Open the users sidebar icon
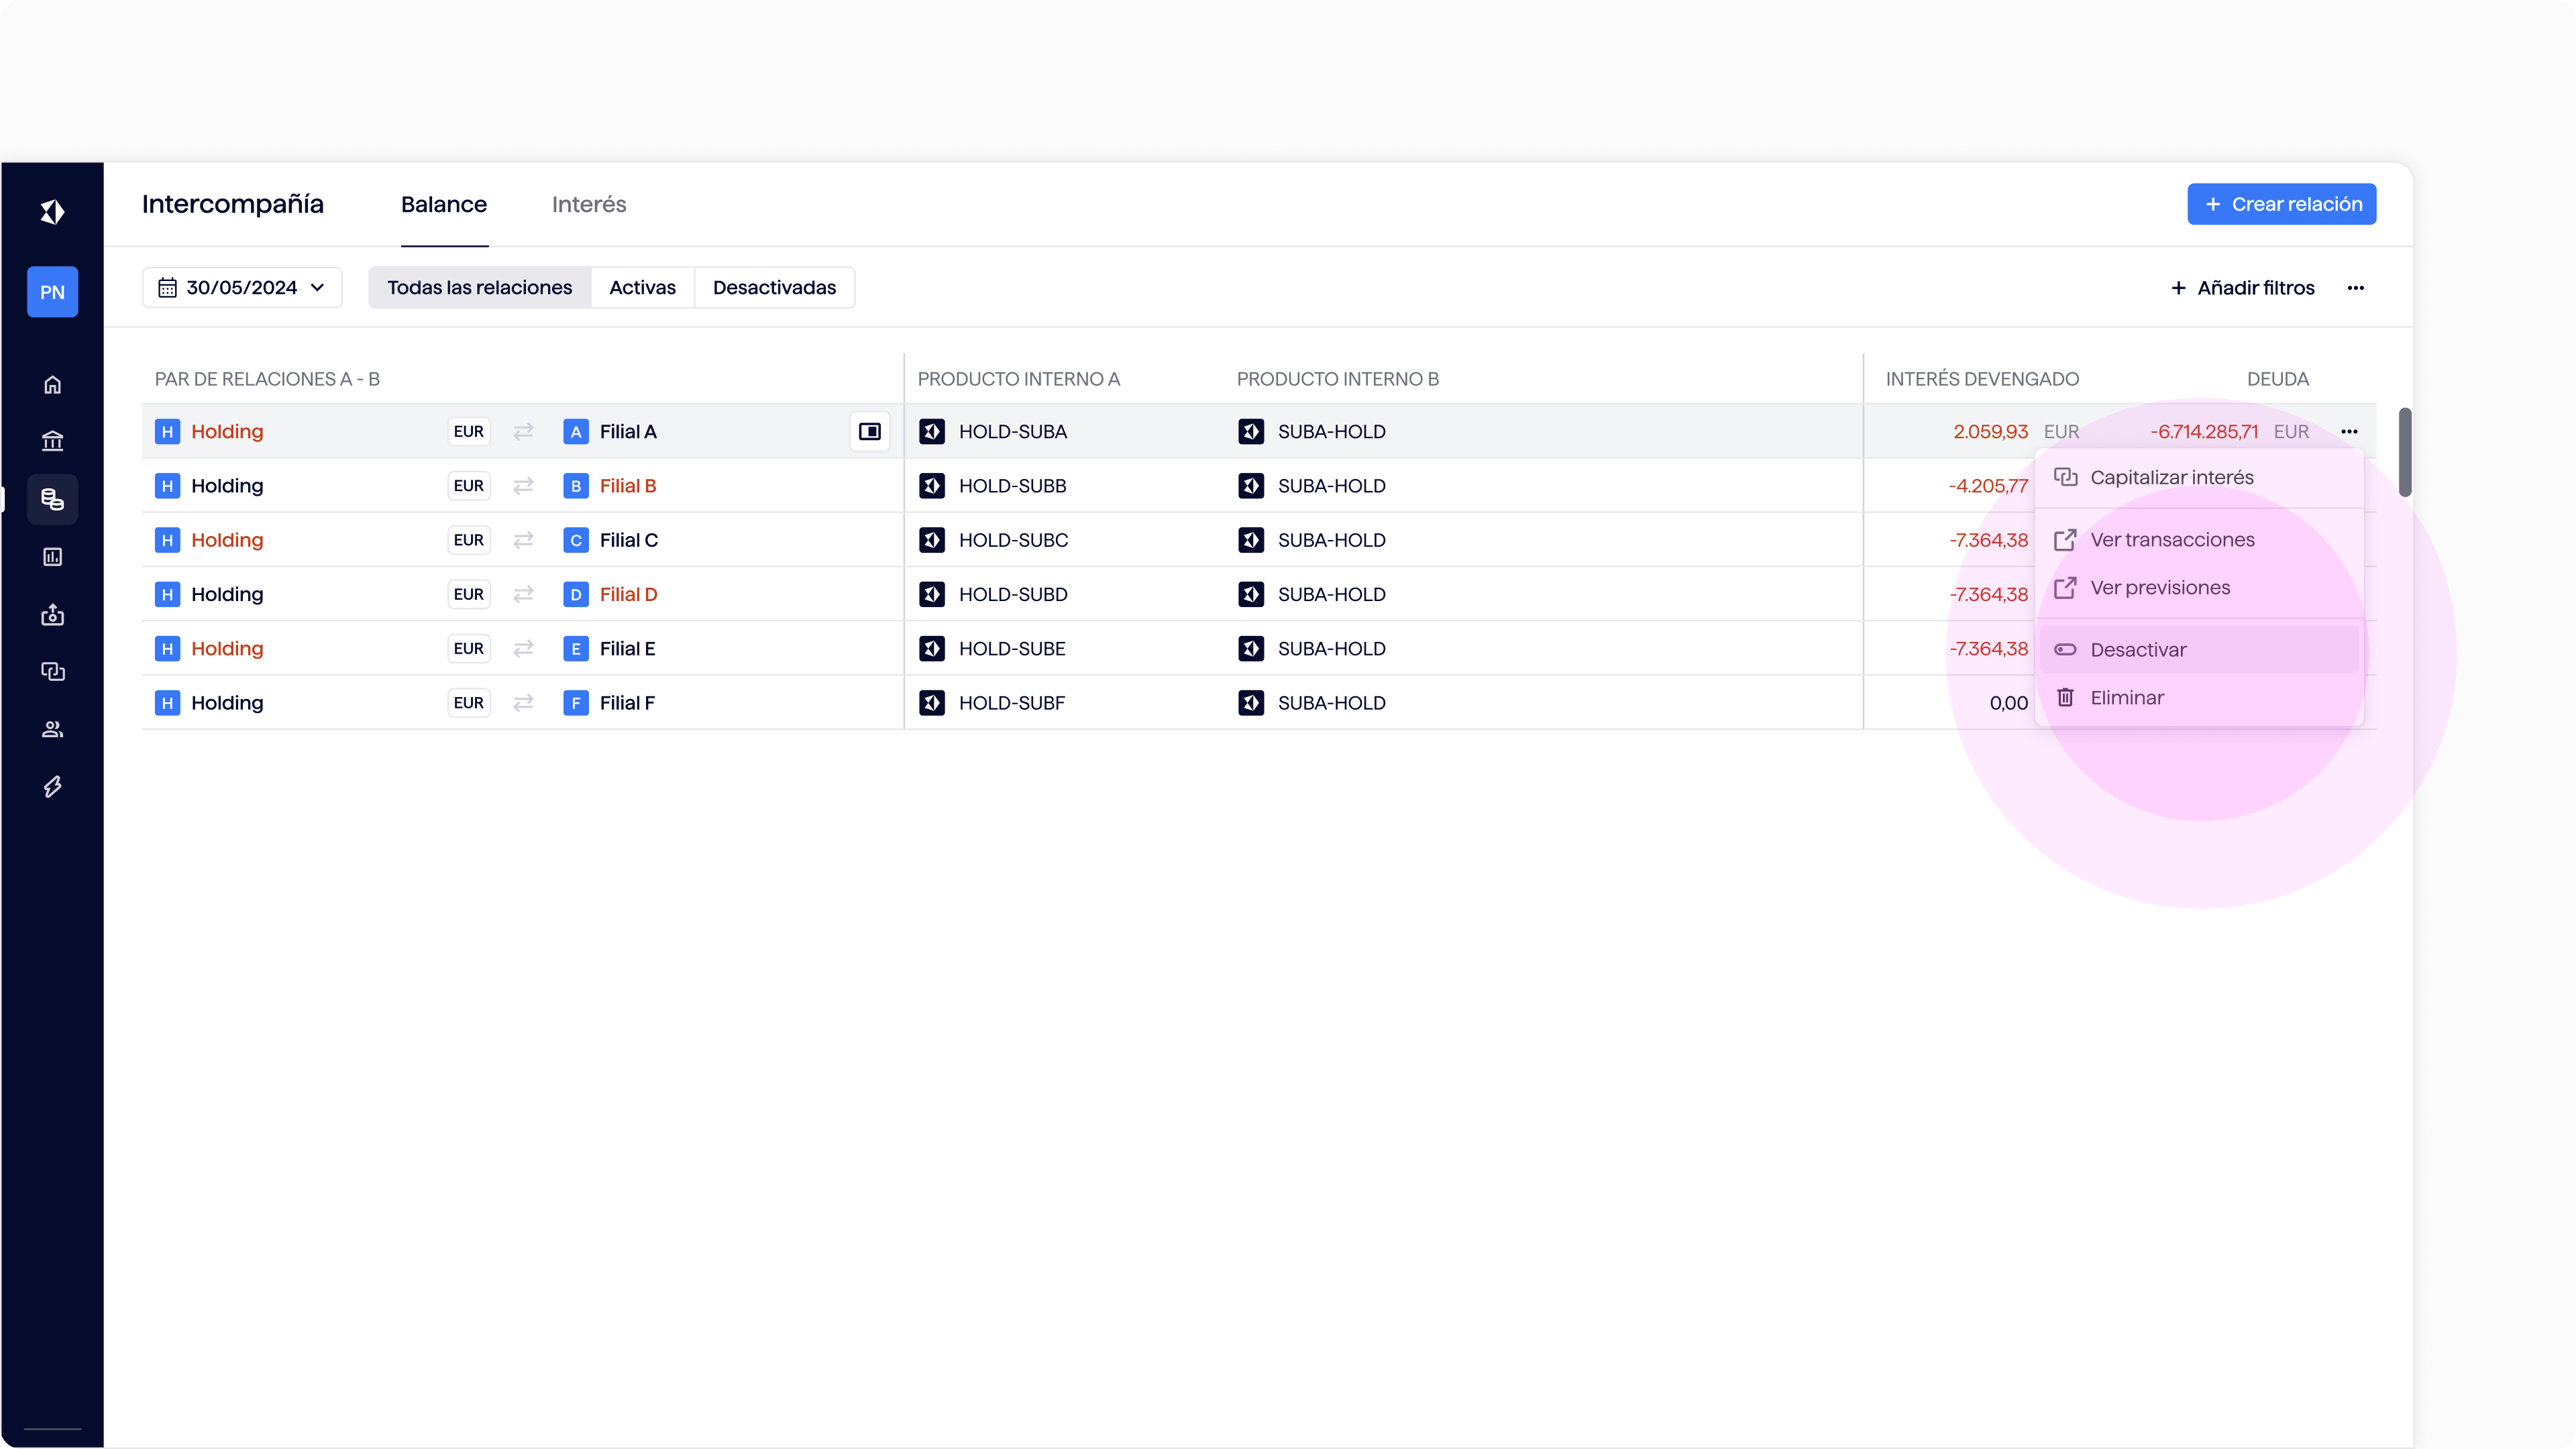 point(52,729)
